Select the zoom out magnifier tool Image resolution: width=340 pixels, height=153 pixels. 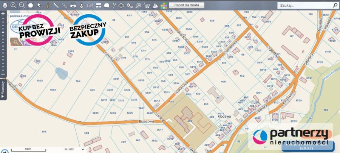22,6
